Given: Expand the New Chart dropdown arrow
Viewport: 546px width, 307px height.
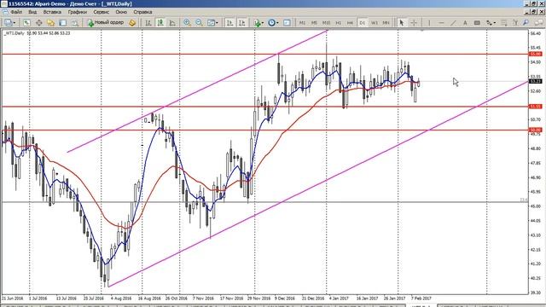Looking at the screenshot, I should 14,23.
